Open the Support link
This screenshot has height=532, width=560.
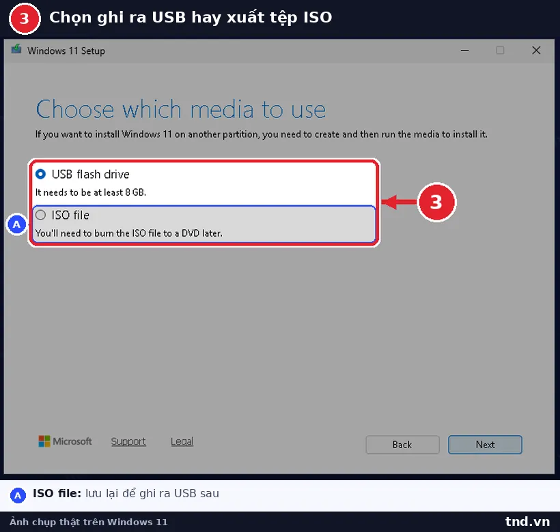128,441
